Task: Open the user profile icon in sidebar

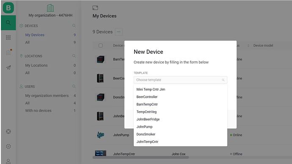Action: [x=8, y=161]
